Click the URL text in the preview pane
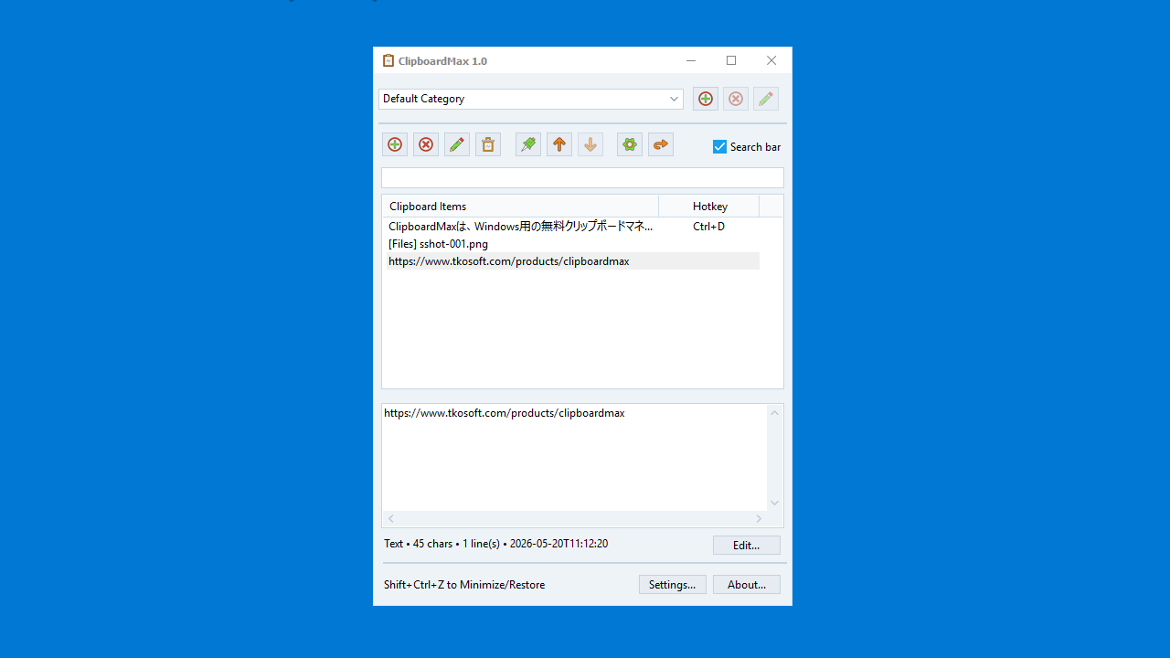This screenshot has height=658, width=1170. (505, 413)
